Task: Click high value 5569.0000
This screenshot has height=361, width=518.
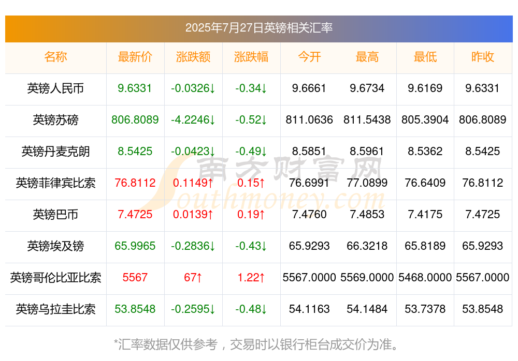Action: [367, 277]
